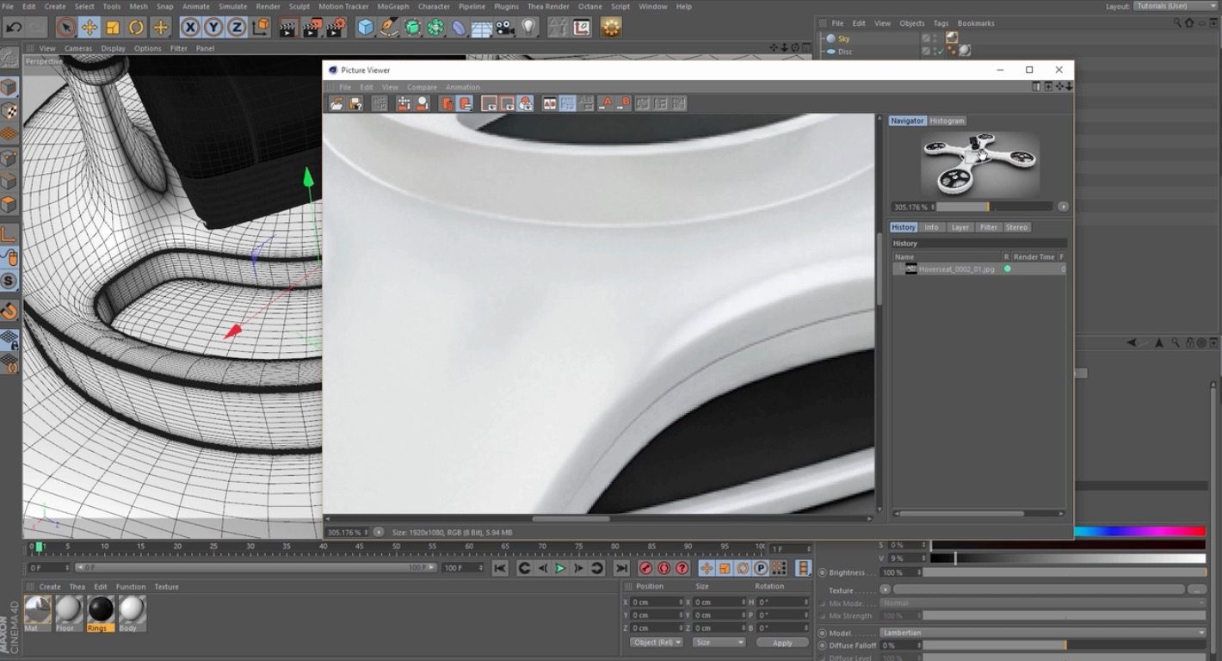Open Model Lambertian dropdown

click(1043, 633)
